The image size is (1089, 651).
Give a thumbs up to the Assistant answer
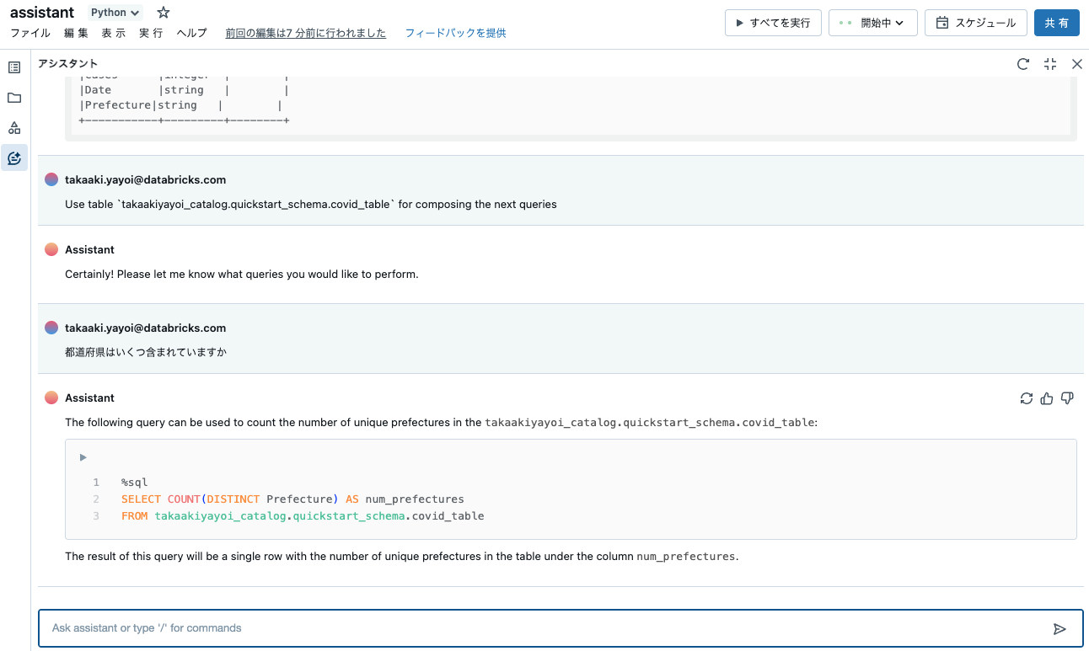tap(1046, 398)
